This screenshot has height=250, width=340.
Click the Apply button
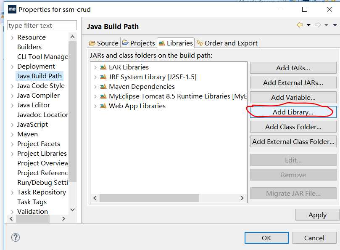(x=317, y=215)
